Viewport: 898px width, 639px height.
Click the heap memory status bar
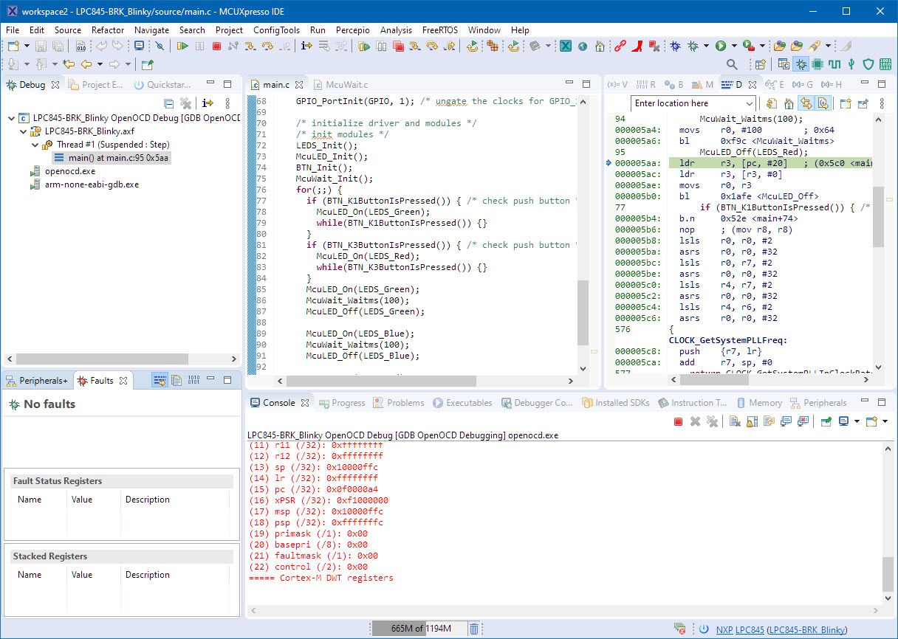point(419,629)
